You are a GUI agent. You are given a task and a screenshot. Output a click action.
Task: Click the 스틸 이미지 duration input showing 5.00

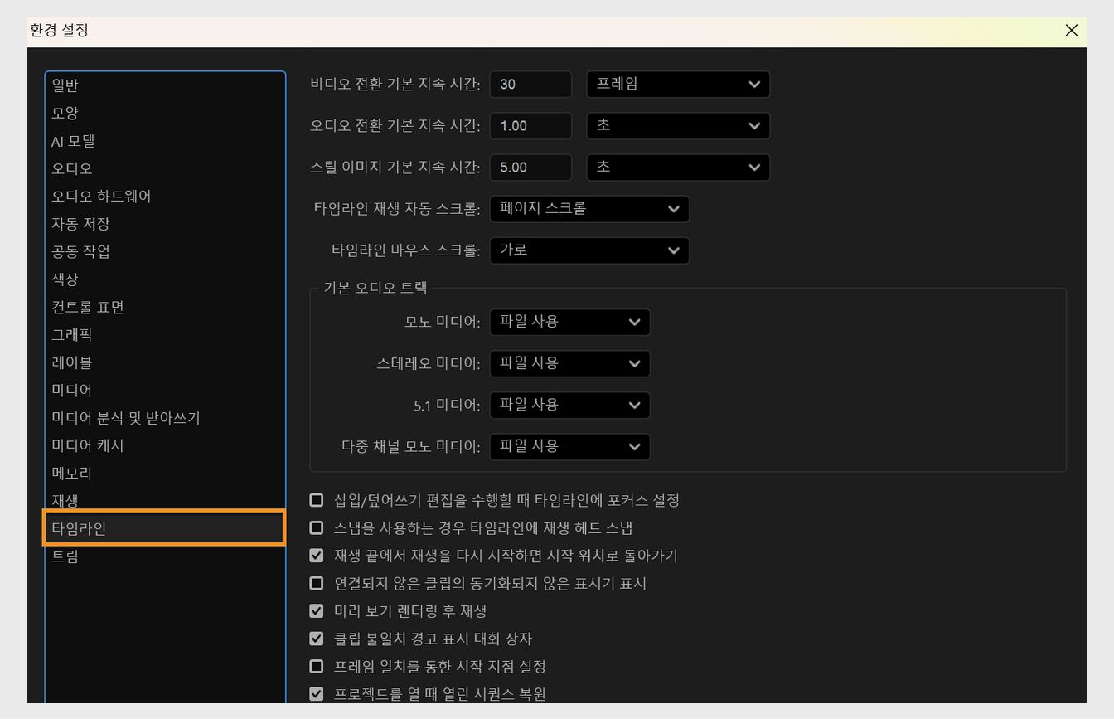point(530,167)
